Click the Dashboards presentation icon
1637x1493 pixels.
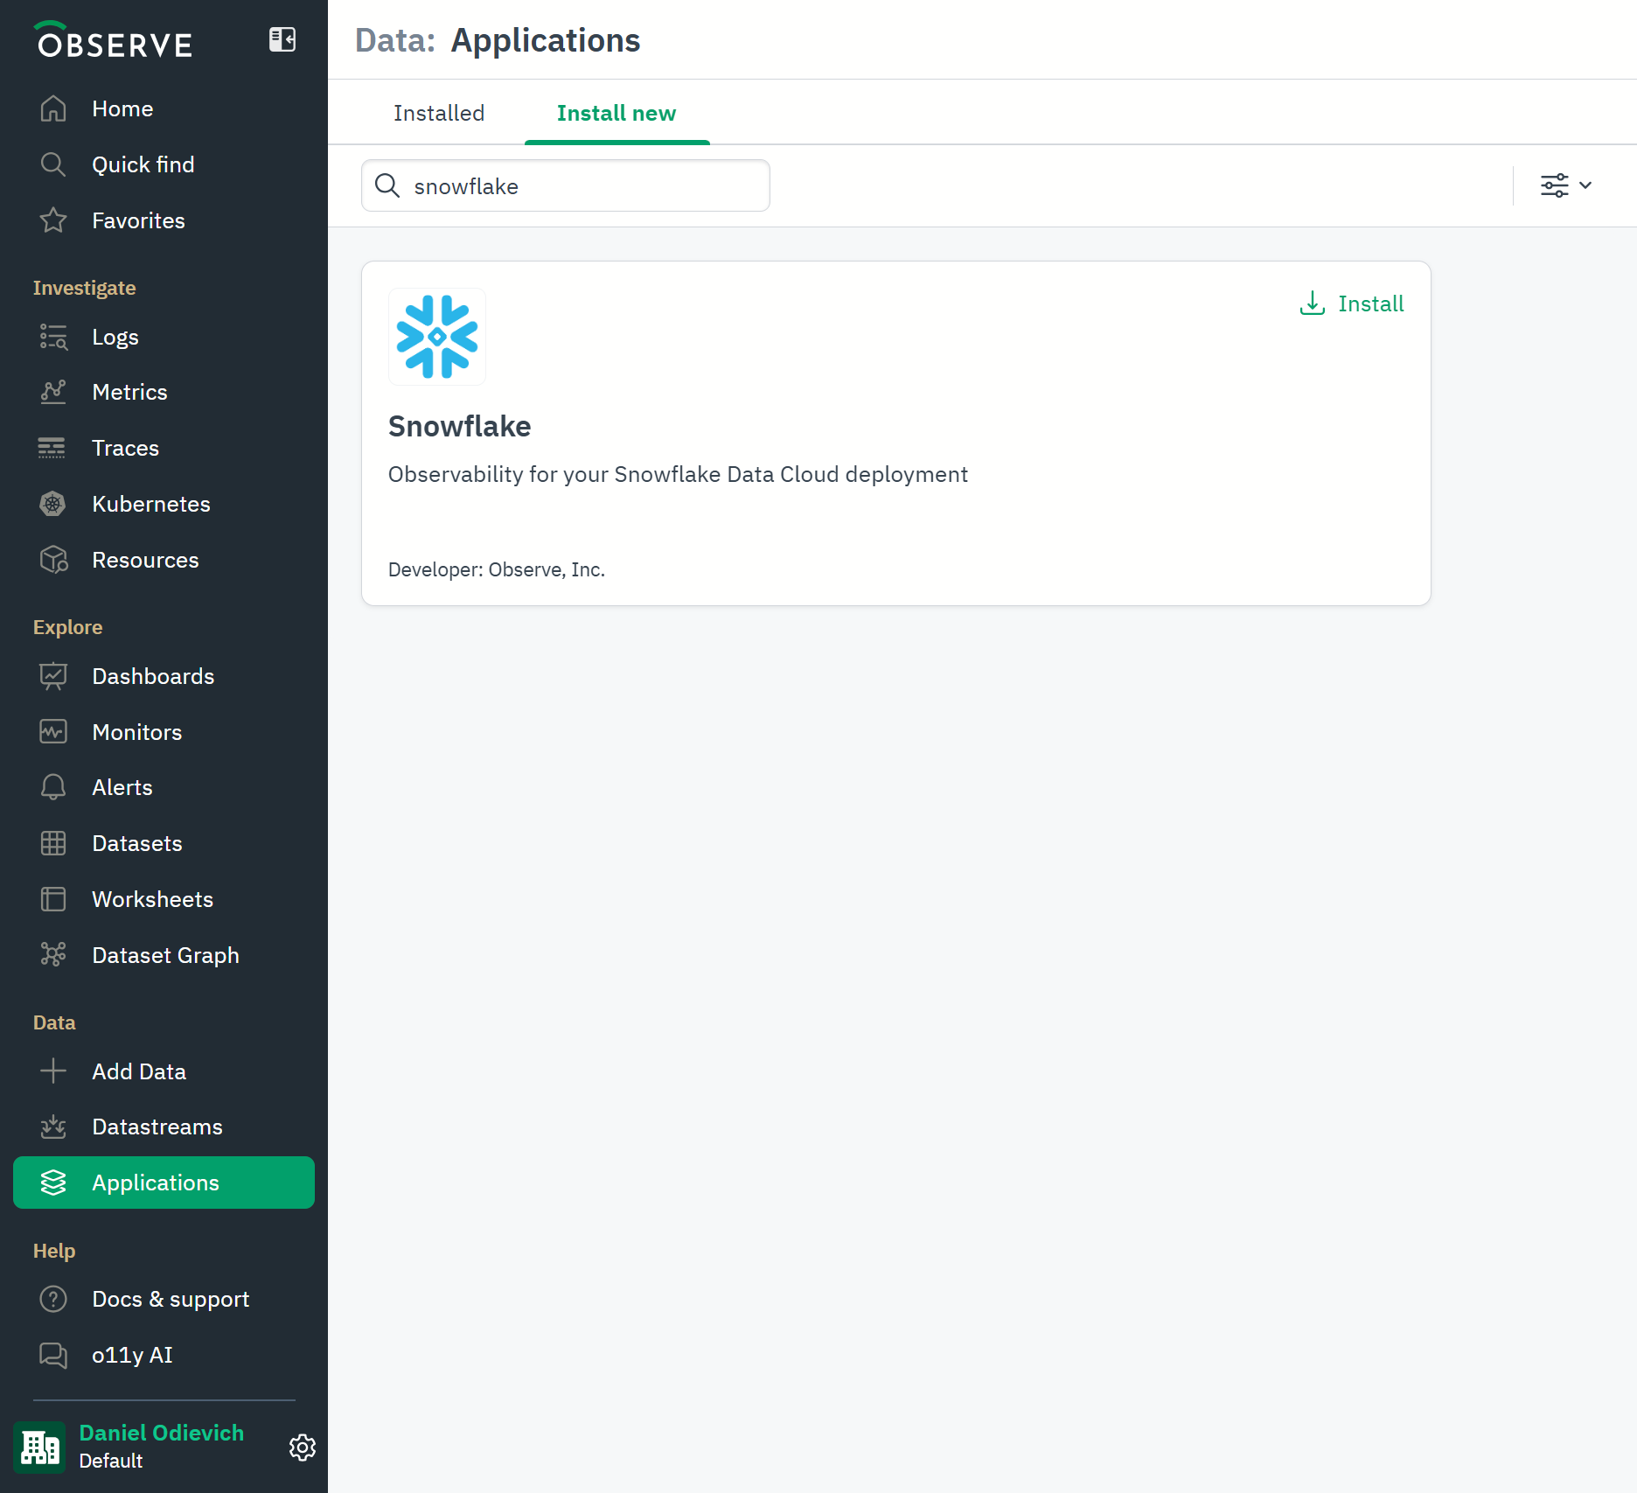click(x=53, y=676)
